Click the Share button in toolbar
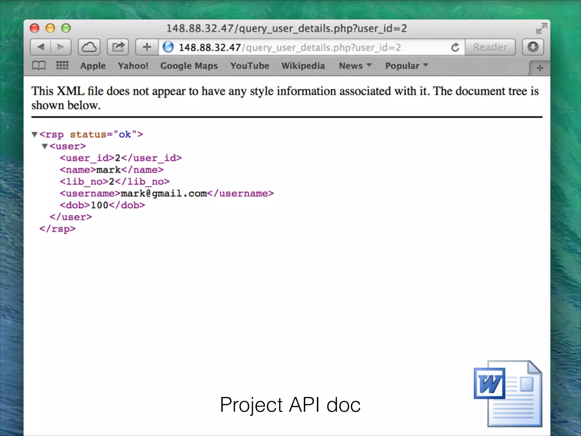 [118, 47]
